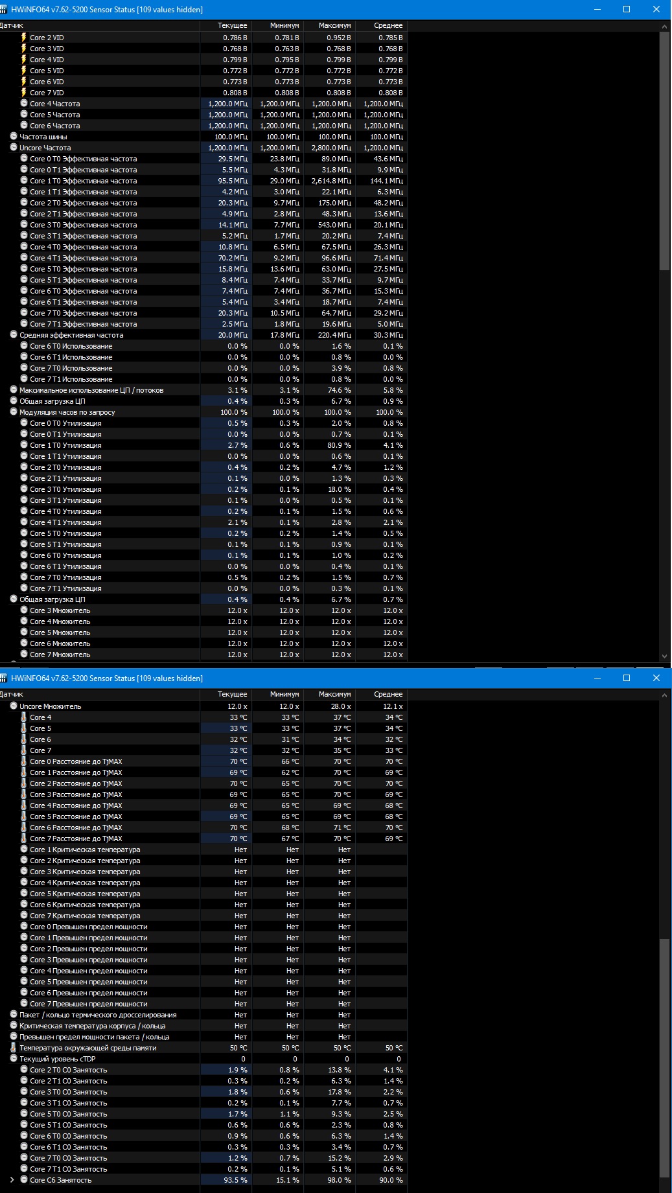This screenshot has width=672, height=1193.
Task: Click the scrollbar thumb in lower window
Action: [x=664, y=1058]
